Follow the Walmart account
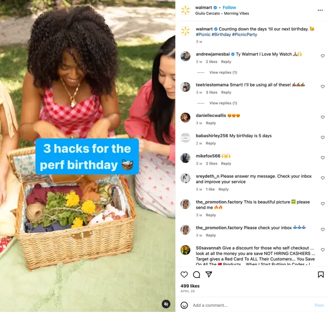The image size is (328, 312). [x=229, y=7]
